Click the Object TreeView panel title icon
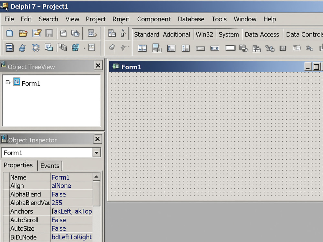 3,64
